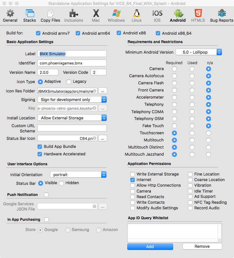Open the General settings pane

(x=10, y=16)
